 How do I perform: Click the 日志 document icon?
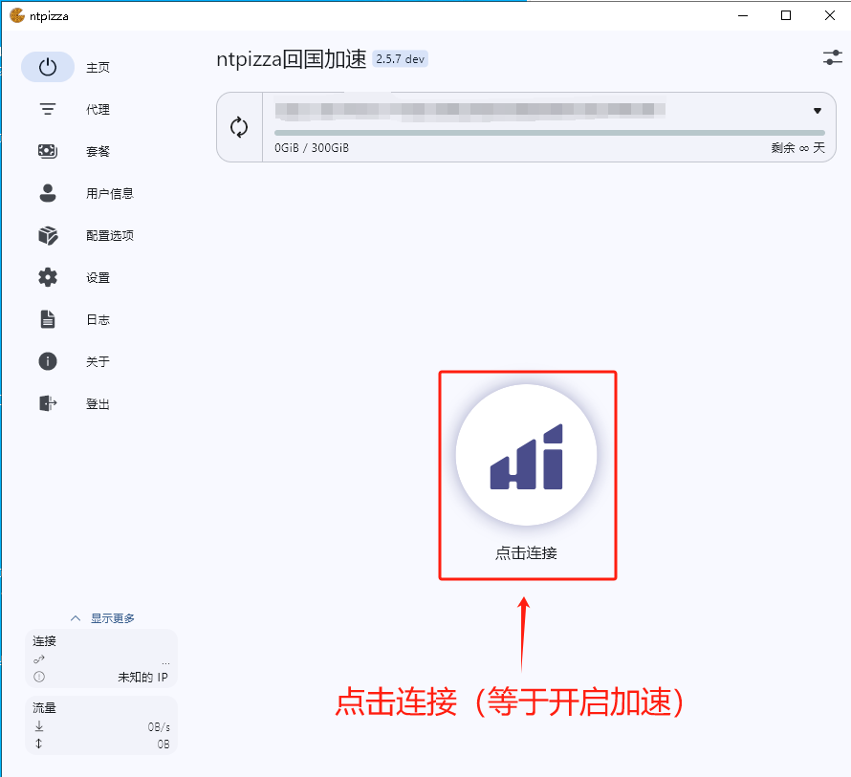pyautogui.click(x=48, y=319)
